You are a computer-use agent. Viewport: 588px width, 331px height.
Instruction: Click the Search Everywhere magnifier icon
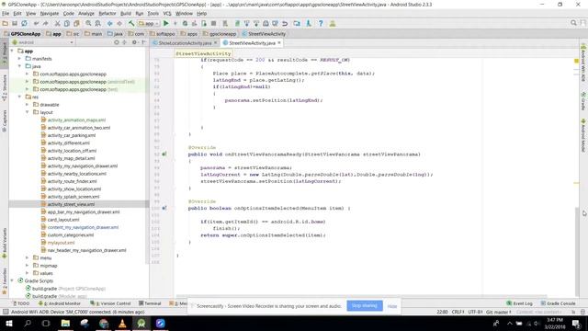pos(573,23)
